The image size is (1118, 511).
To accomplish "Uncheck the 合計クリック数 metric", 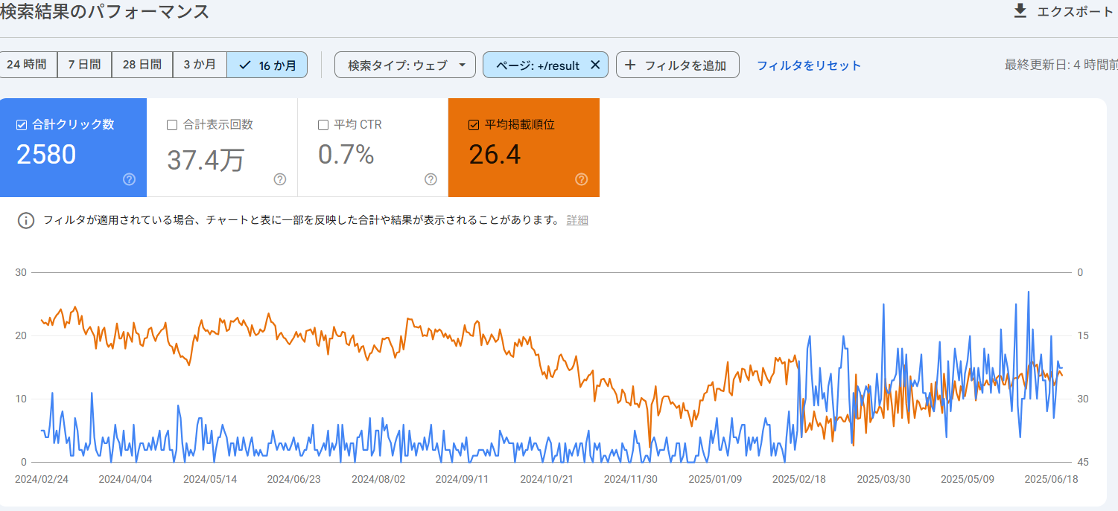I will [20, 124].
